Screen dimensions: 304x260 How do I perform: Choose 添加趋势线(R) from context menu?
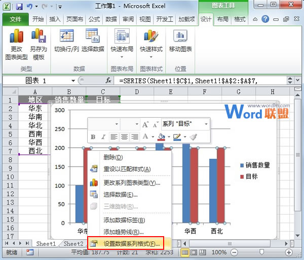(130, 232)
